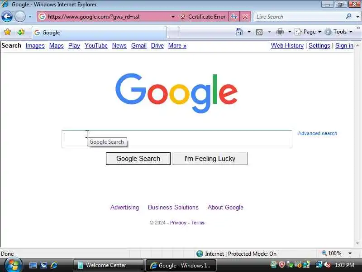Image resolution: width=362 pixels, height=272 pixels.
Task: Open the About Google link
Action: click(225, 208)
